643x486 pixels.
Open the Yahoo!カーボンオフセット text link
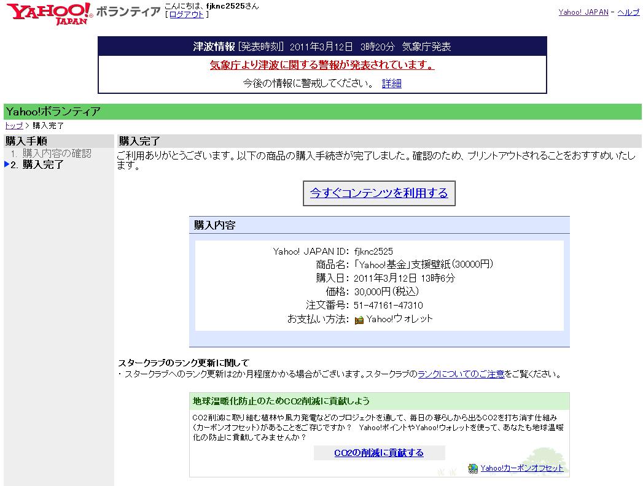pos(521,468)
